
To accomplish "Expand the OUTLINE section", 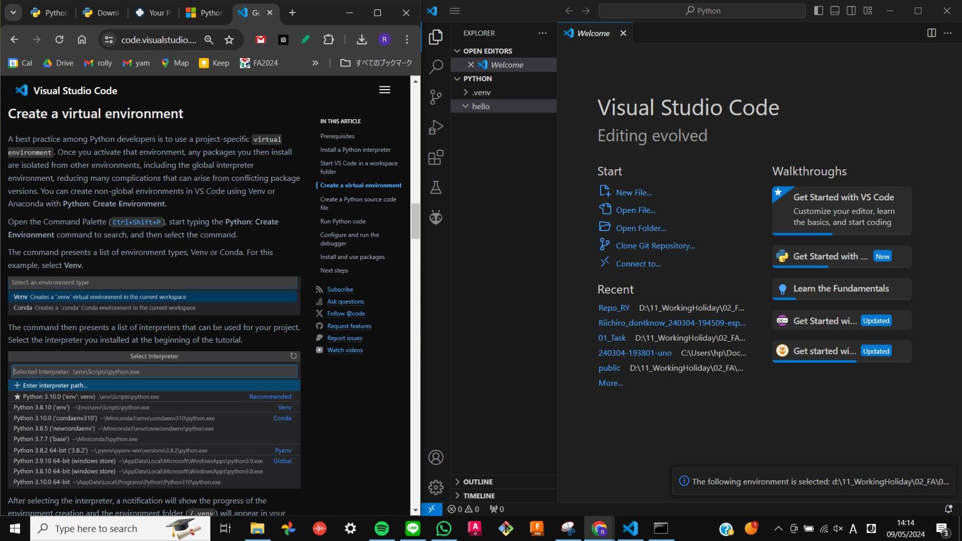I will pyautogui.click(x=504, y=482).
